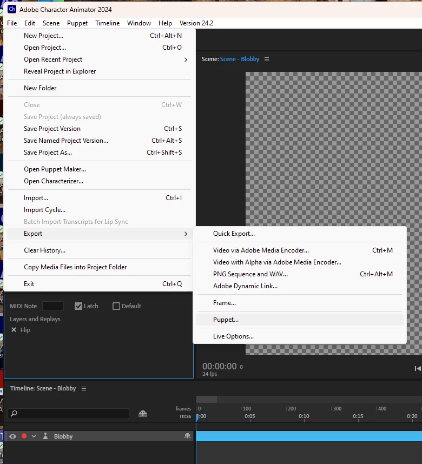Choose Adobe Dynamic Link entry
Screen dimensions: 422x464
(300, 286)
